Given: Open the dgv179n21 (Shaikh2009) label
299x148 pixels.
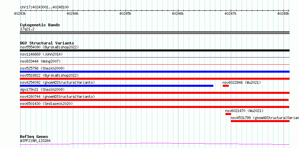Looking at the screenshot, I should pos(42,89).
